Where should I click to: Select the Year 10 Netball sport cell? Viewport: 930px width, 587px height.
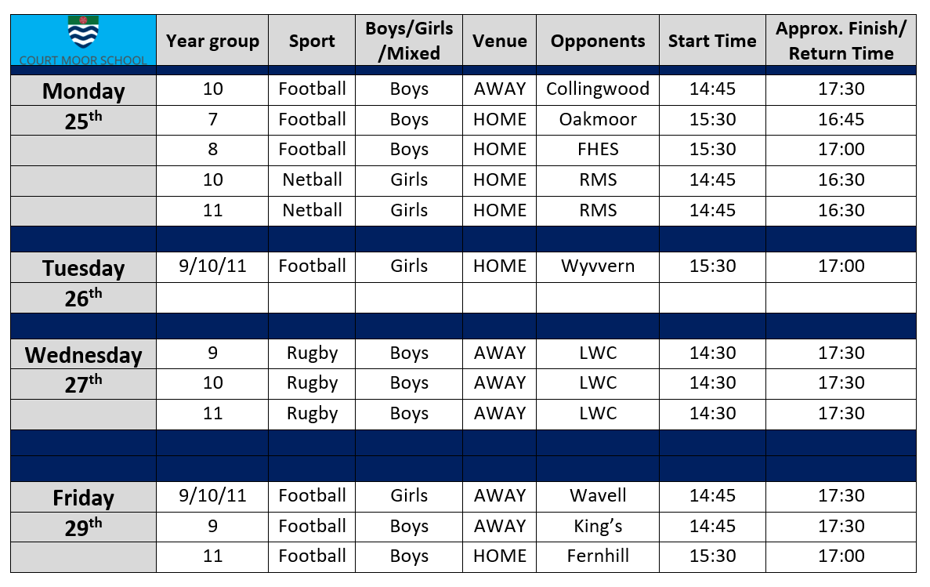312,180
